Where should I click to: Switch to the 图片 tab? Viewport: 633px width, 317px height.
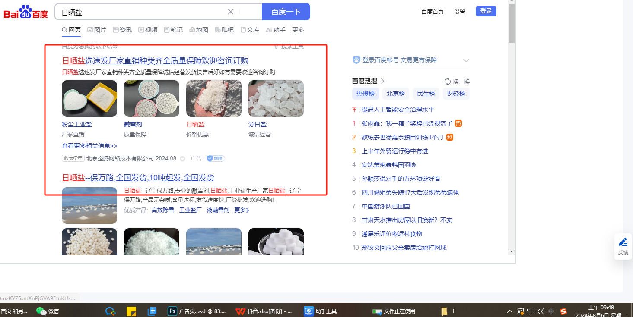(97, 30)
